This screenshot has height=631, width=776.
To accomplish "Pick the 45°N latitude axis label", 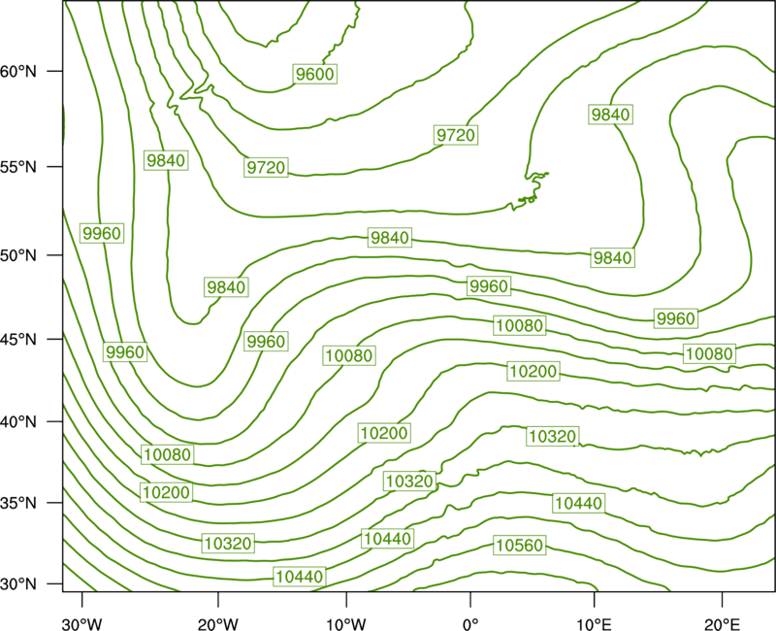I will 18,339.
